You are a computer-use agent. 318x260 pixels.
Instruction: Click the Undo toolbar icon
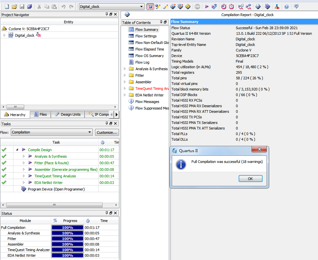pyautogui.click(x=64, y=7)
